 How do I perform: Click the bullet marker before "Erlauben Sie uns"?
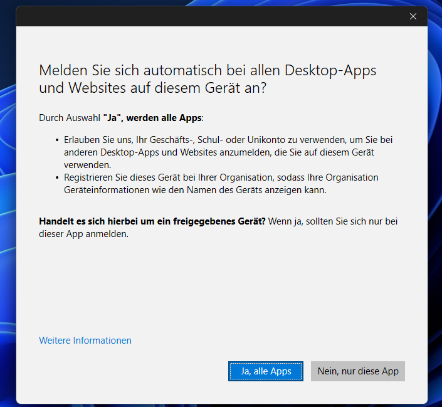coord(57,140)
